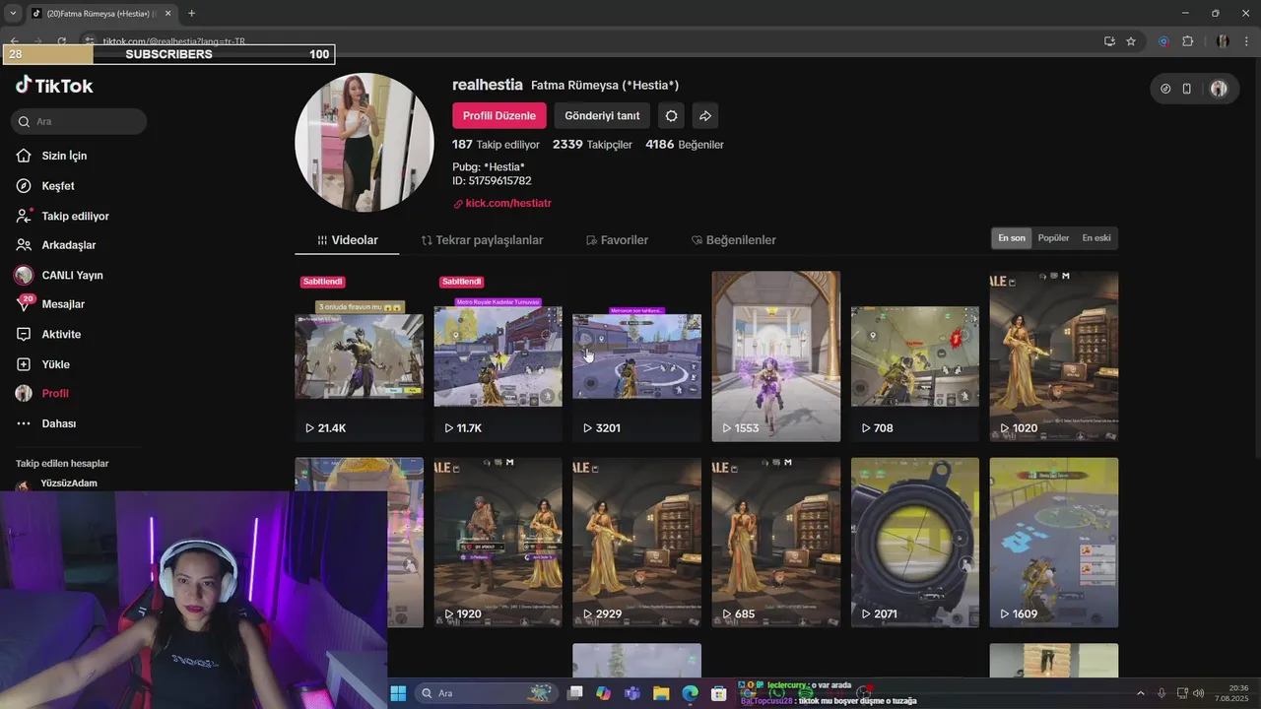
Task: Open video with 1020 views
Action: 1054,356
